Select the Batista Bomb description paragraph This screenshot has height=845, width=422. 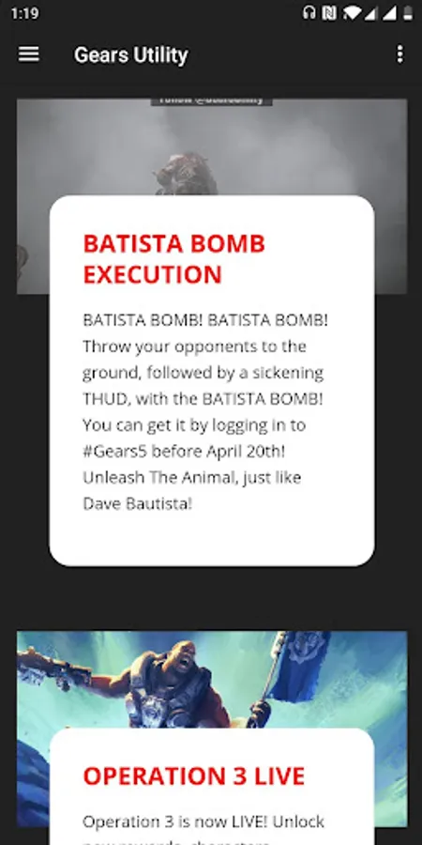click(205, 412)
